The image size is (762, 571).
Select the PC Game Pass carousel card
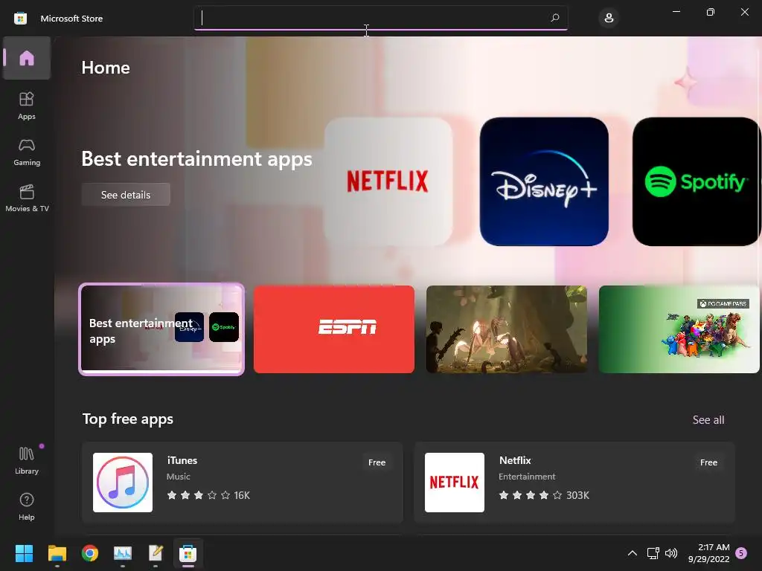tap(679, 329)
